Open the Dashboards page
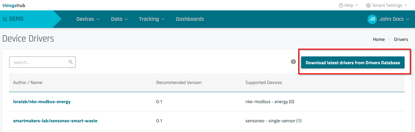The height and width of the screenshot is (132, 415). point(190,19)
